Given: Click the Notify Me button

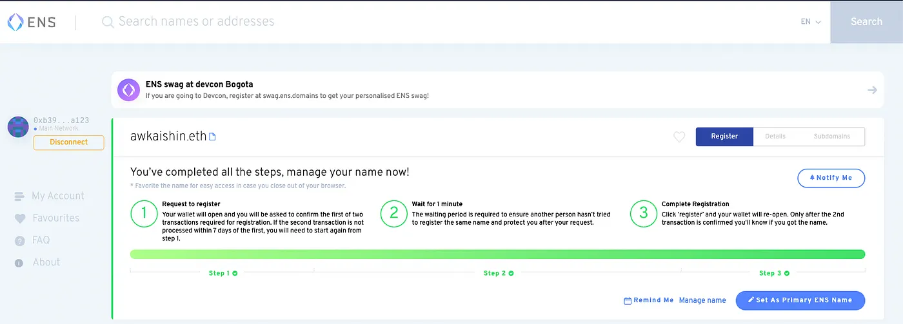Looking at the screenshot, I should coord(831,178).
